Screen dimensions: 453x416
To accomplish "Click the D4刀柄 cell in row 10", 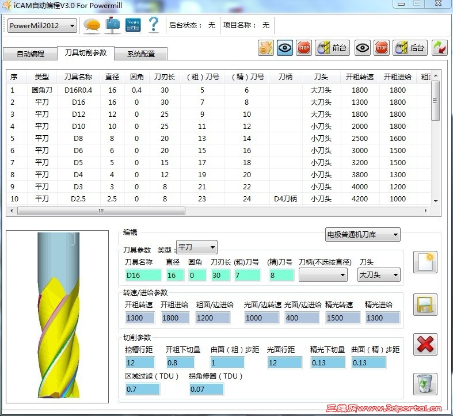I will tap(285, 199).
